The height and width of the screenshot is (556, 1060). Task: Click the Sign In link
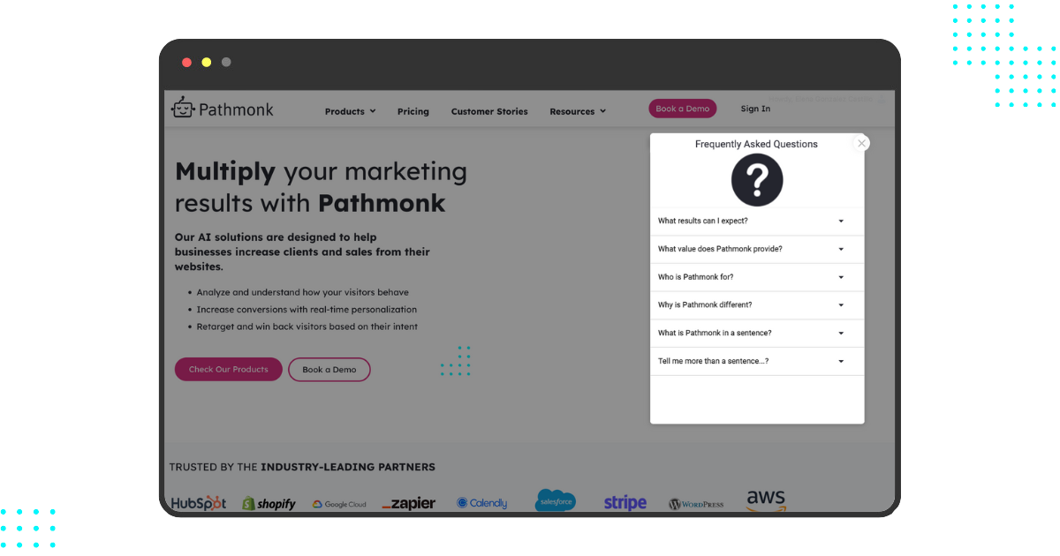[754, 109]
